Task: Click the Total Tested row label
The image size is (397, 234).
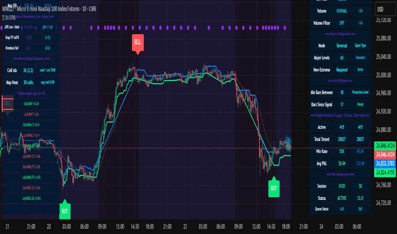Action: [x=322, y=140]
